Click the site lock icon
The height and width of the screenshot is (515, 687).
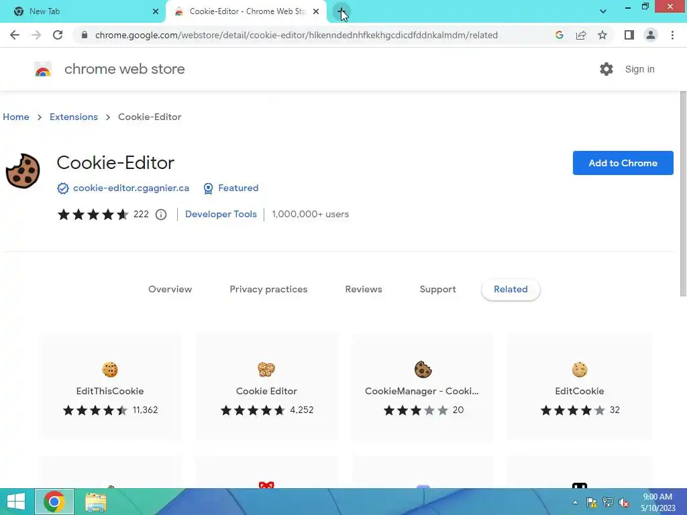[x=85, y=35]
